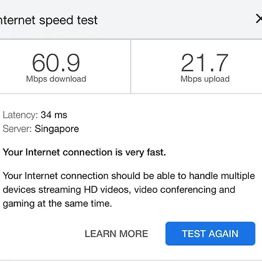
Task: Click the 'gaming at the same time' line
Action: [57, 203]
